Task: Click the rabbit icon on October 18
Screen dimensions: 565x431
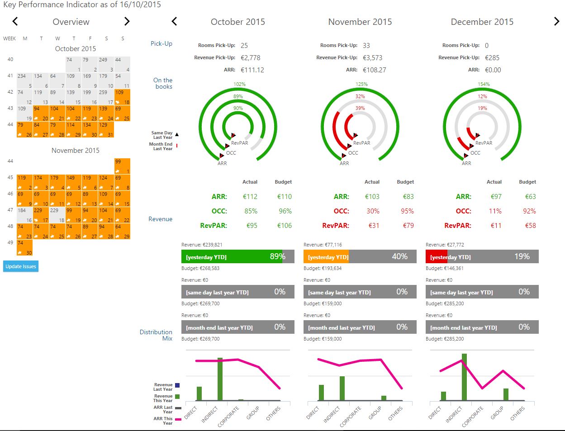Action: coord(118,102)
